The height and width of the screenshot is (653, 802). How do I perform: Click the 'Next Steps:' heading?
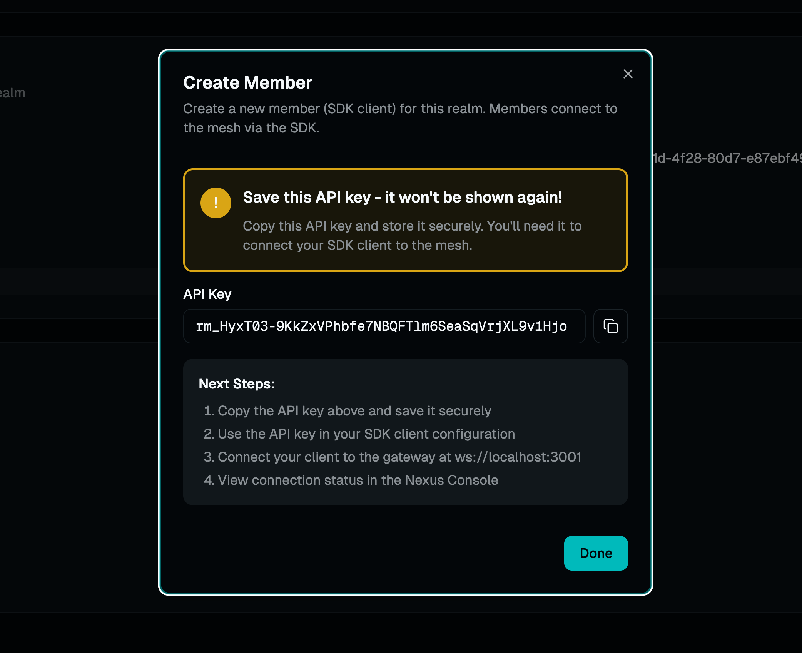tap(236, 384)
